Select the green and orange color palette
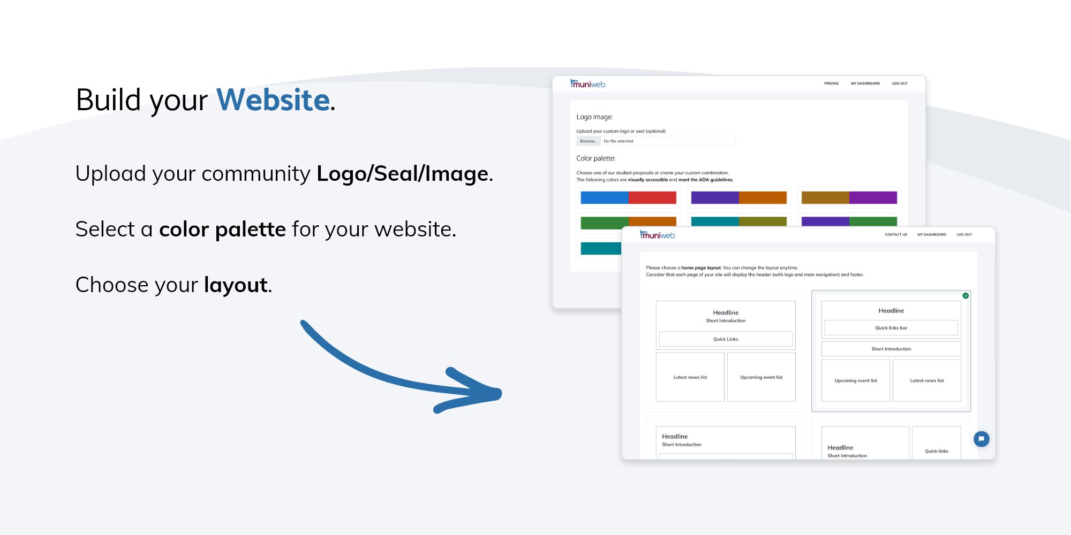1071x535 pixels. click(x=628, y=221)
